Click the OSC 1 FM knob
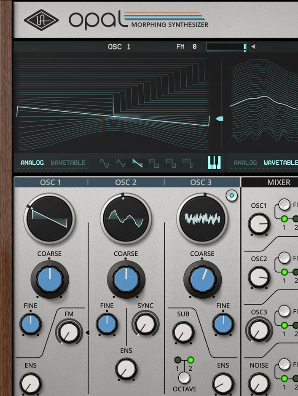The height and width of the screenshot is (396, 298). pyautogui.click(x=69, y=332)
